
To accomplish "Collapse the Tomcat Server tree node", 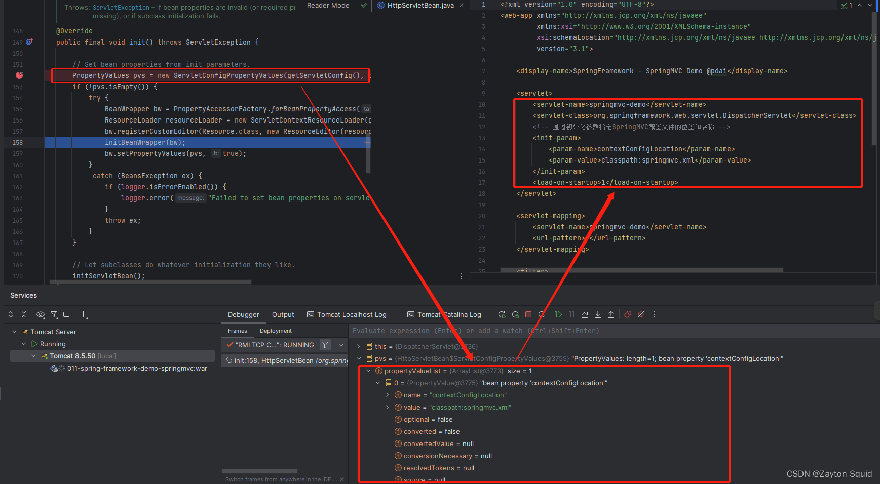I will (14, 332).
